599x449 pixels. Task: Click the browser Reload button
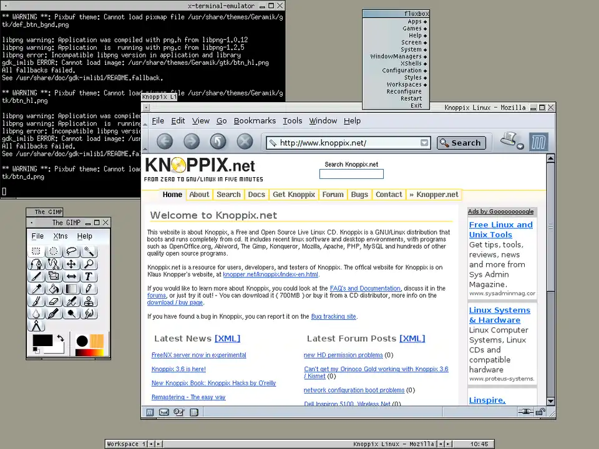(218, 142)
